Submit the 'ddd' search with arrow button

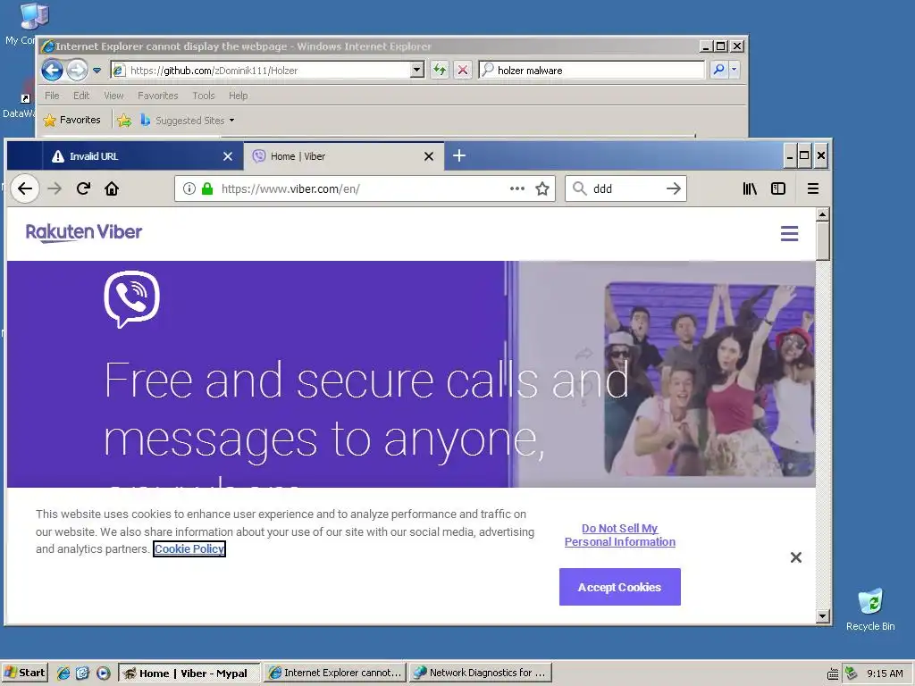coord(674,188)
